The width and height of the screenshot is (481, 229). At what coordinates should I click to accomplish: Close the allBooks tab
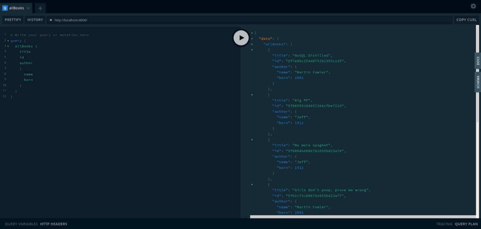coord(28,8)
